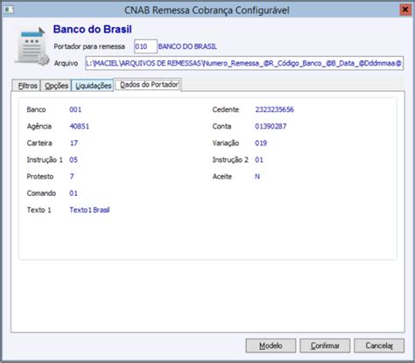Click the Variação label
415x363 pixels.
[x=226, y=143]
